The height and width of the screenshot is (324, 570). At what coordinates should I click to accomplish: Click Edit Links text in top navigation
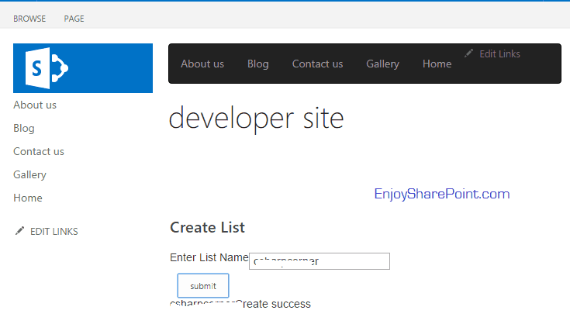coord(499,54)
